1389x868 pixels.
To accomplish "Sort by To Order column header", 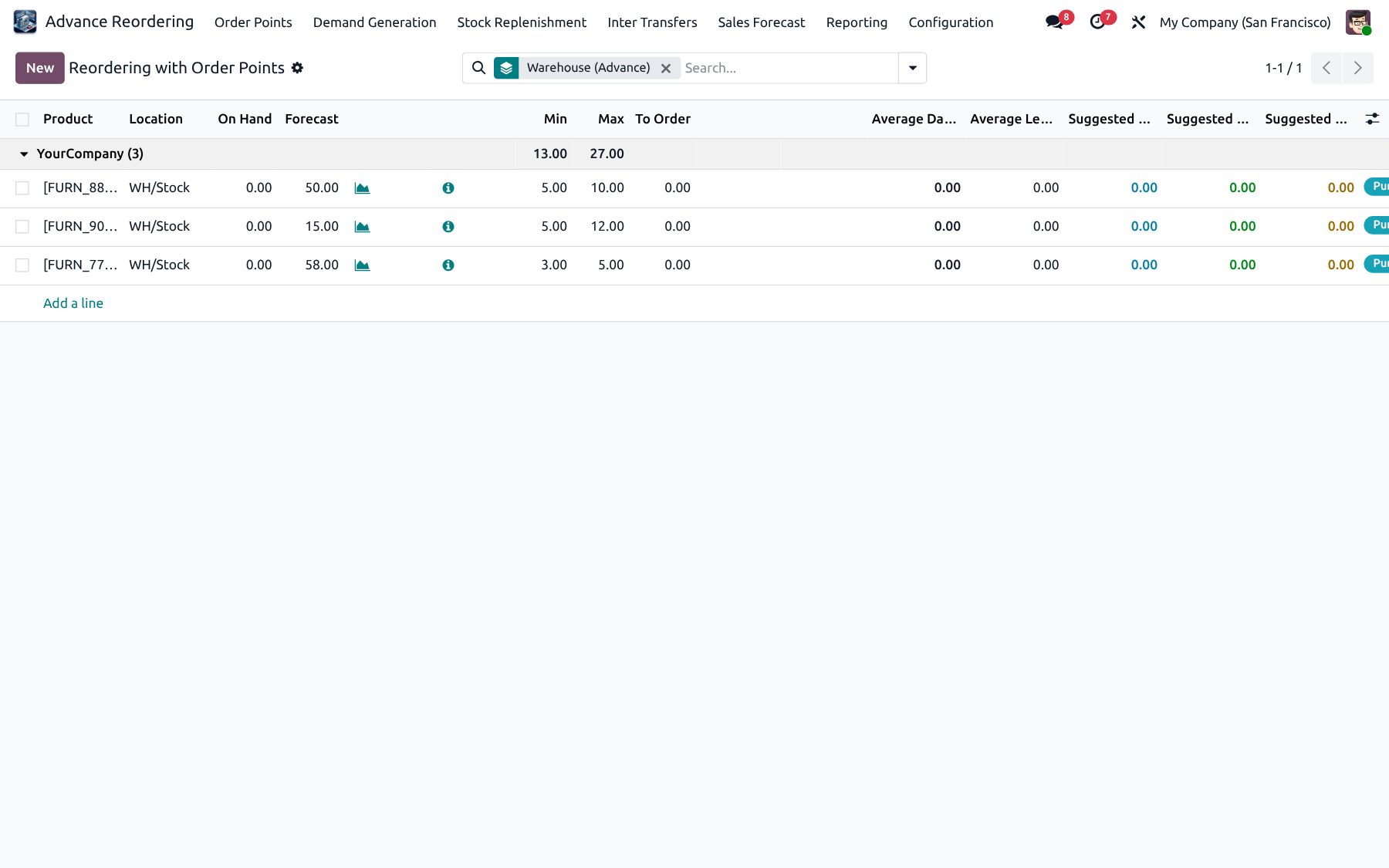I will [x=663, y=119].
